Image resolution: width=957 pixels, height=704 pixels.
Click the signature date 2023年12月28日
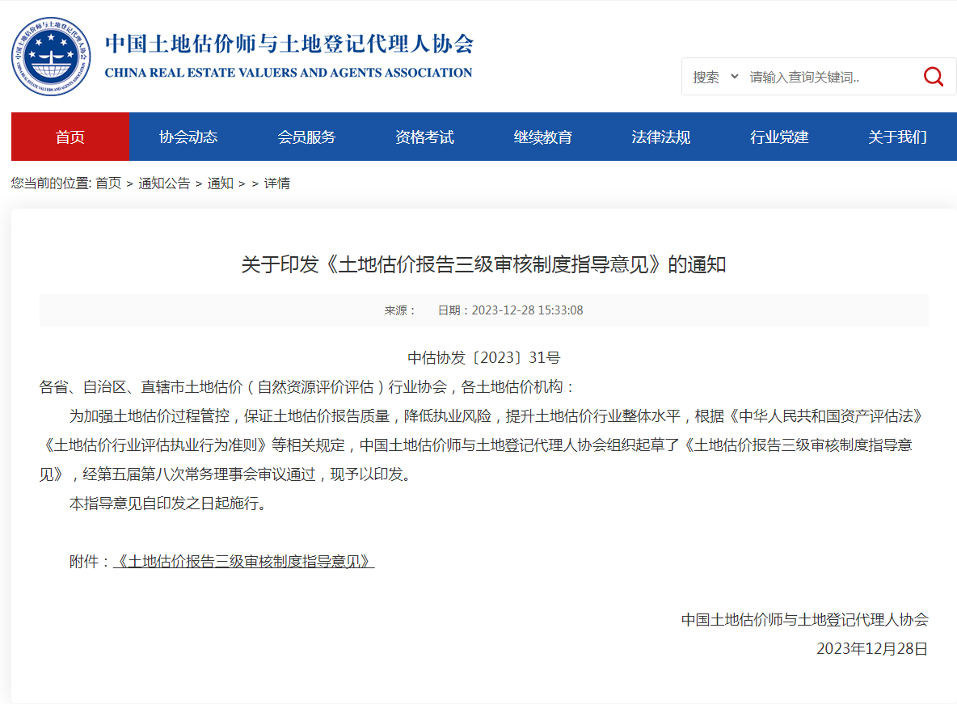click(872, 648)
